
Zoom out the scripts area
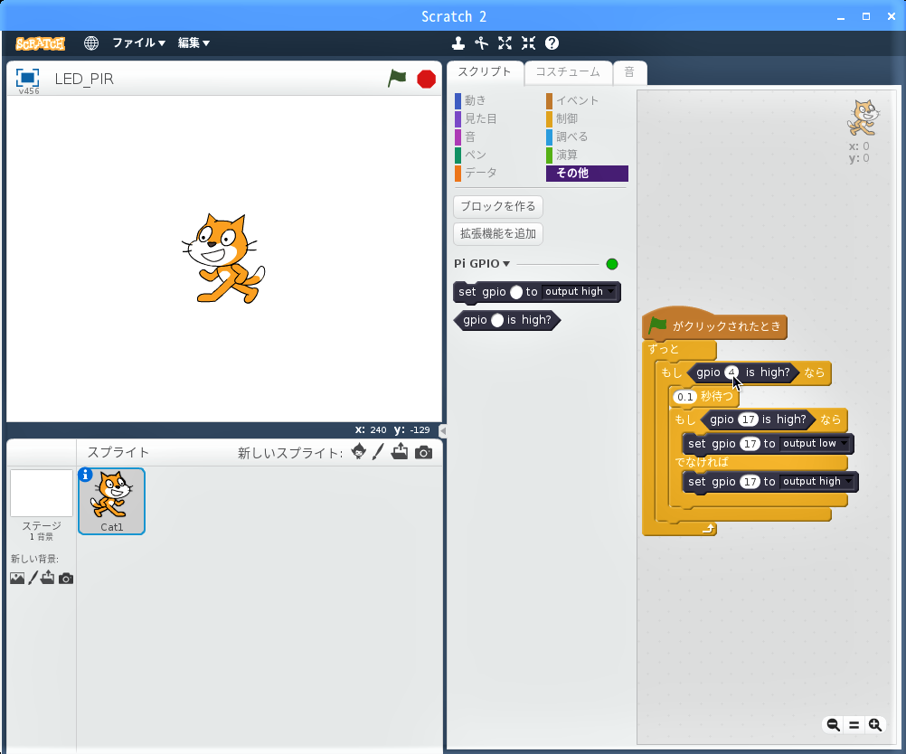[833, 724]
